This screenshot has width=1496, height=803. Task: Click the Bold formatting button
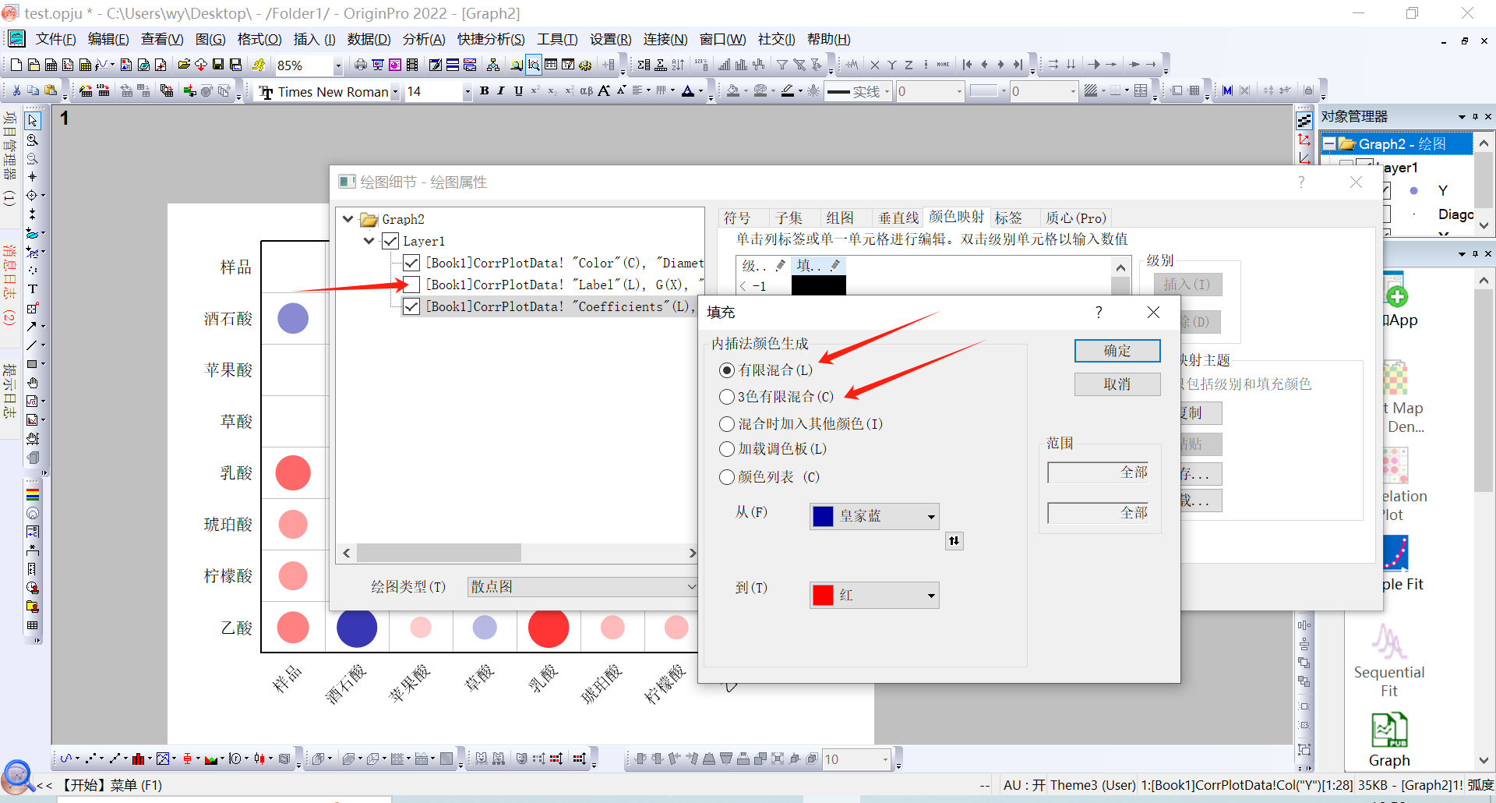tap(484, 91)
